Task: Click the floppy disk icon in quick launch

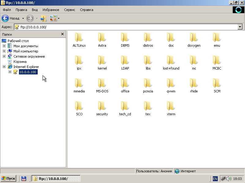Action: pyautogui.click(x=24, y=179)
